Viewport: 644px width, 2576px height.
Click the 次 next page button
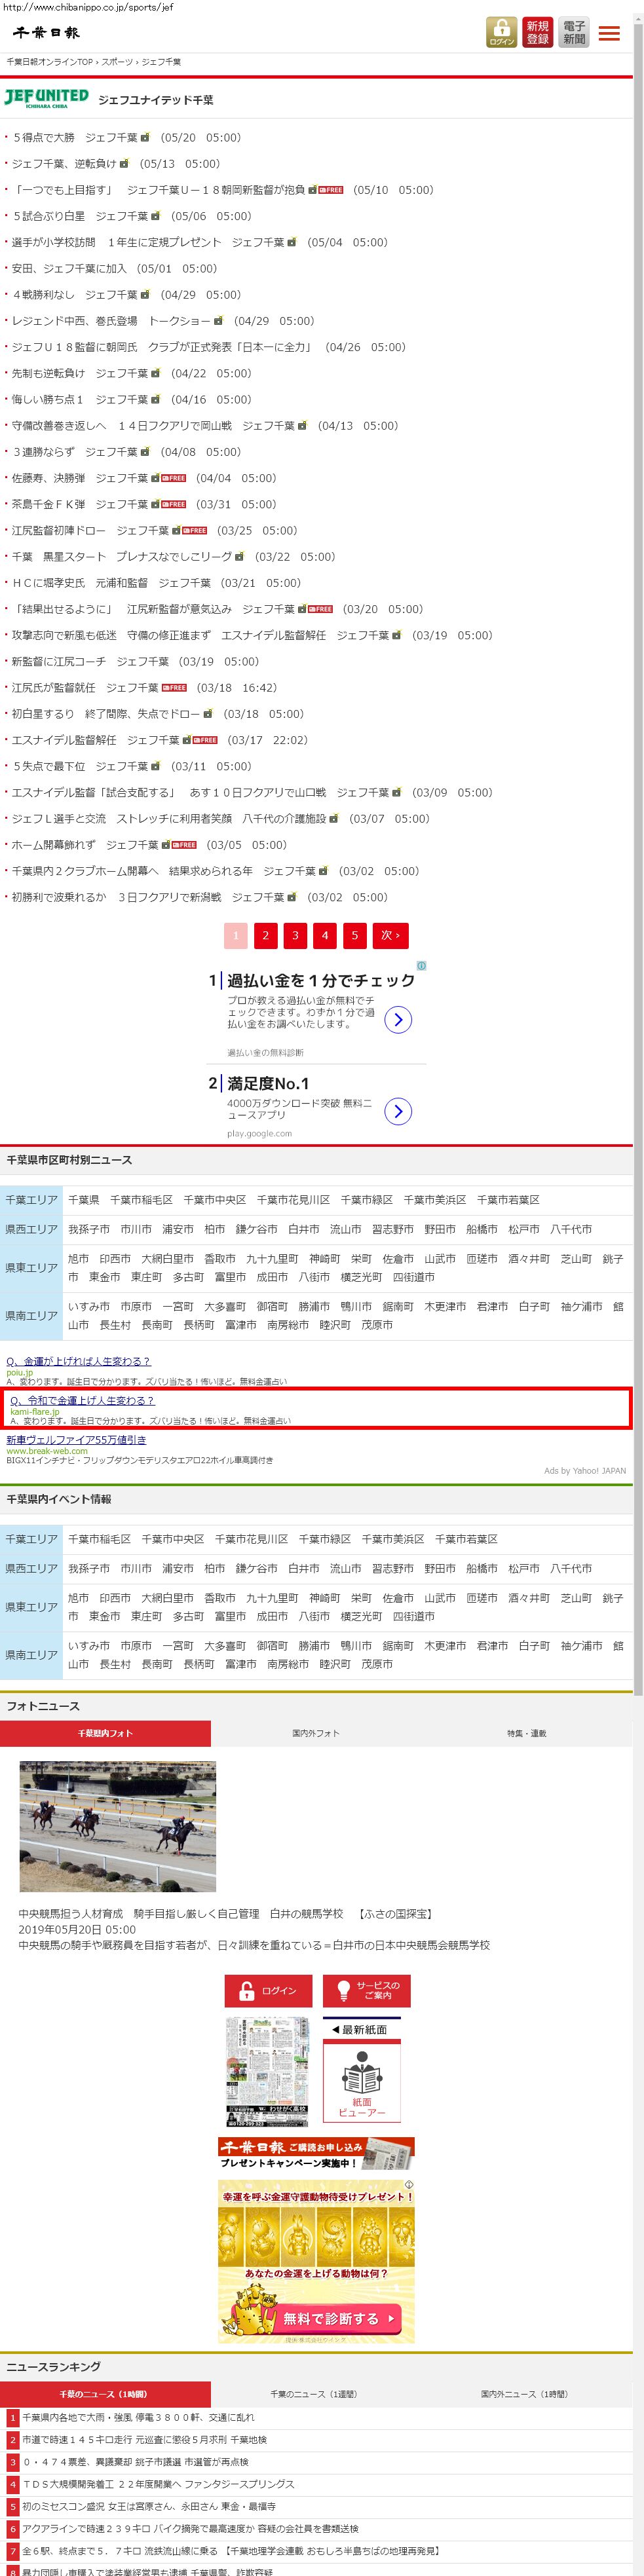(390, 935)
